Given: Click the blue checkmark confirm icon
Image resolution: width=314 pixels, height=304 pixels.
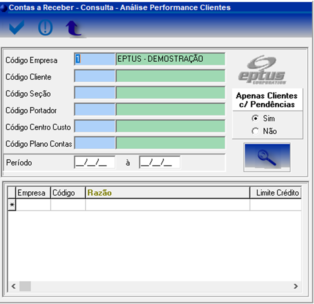Looking at the screenshot, I should pyautogui.click(x=16, y=28).
